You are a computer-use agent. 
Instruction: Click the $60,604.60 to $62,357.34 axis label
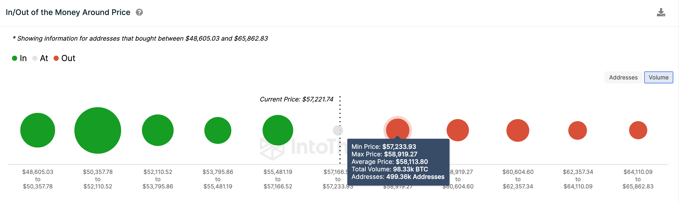[x=517, y=179]
